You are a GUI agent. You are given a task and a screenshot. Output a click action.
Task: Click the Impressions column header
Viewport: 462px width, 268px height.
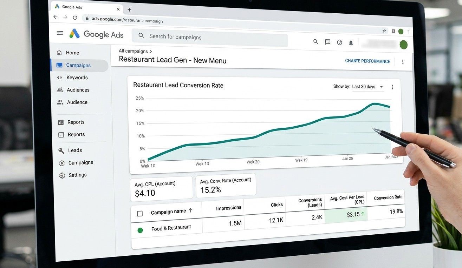coord(229,208)
